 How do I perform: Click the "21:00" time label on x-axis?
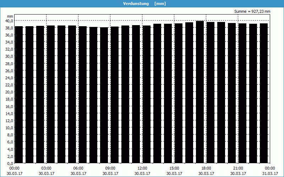point(238,169)
